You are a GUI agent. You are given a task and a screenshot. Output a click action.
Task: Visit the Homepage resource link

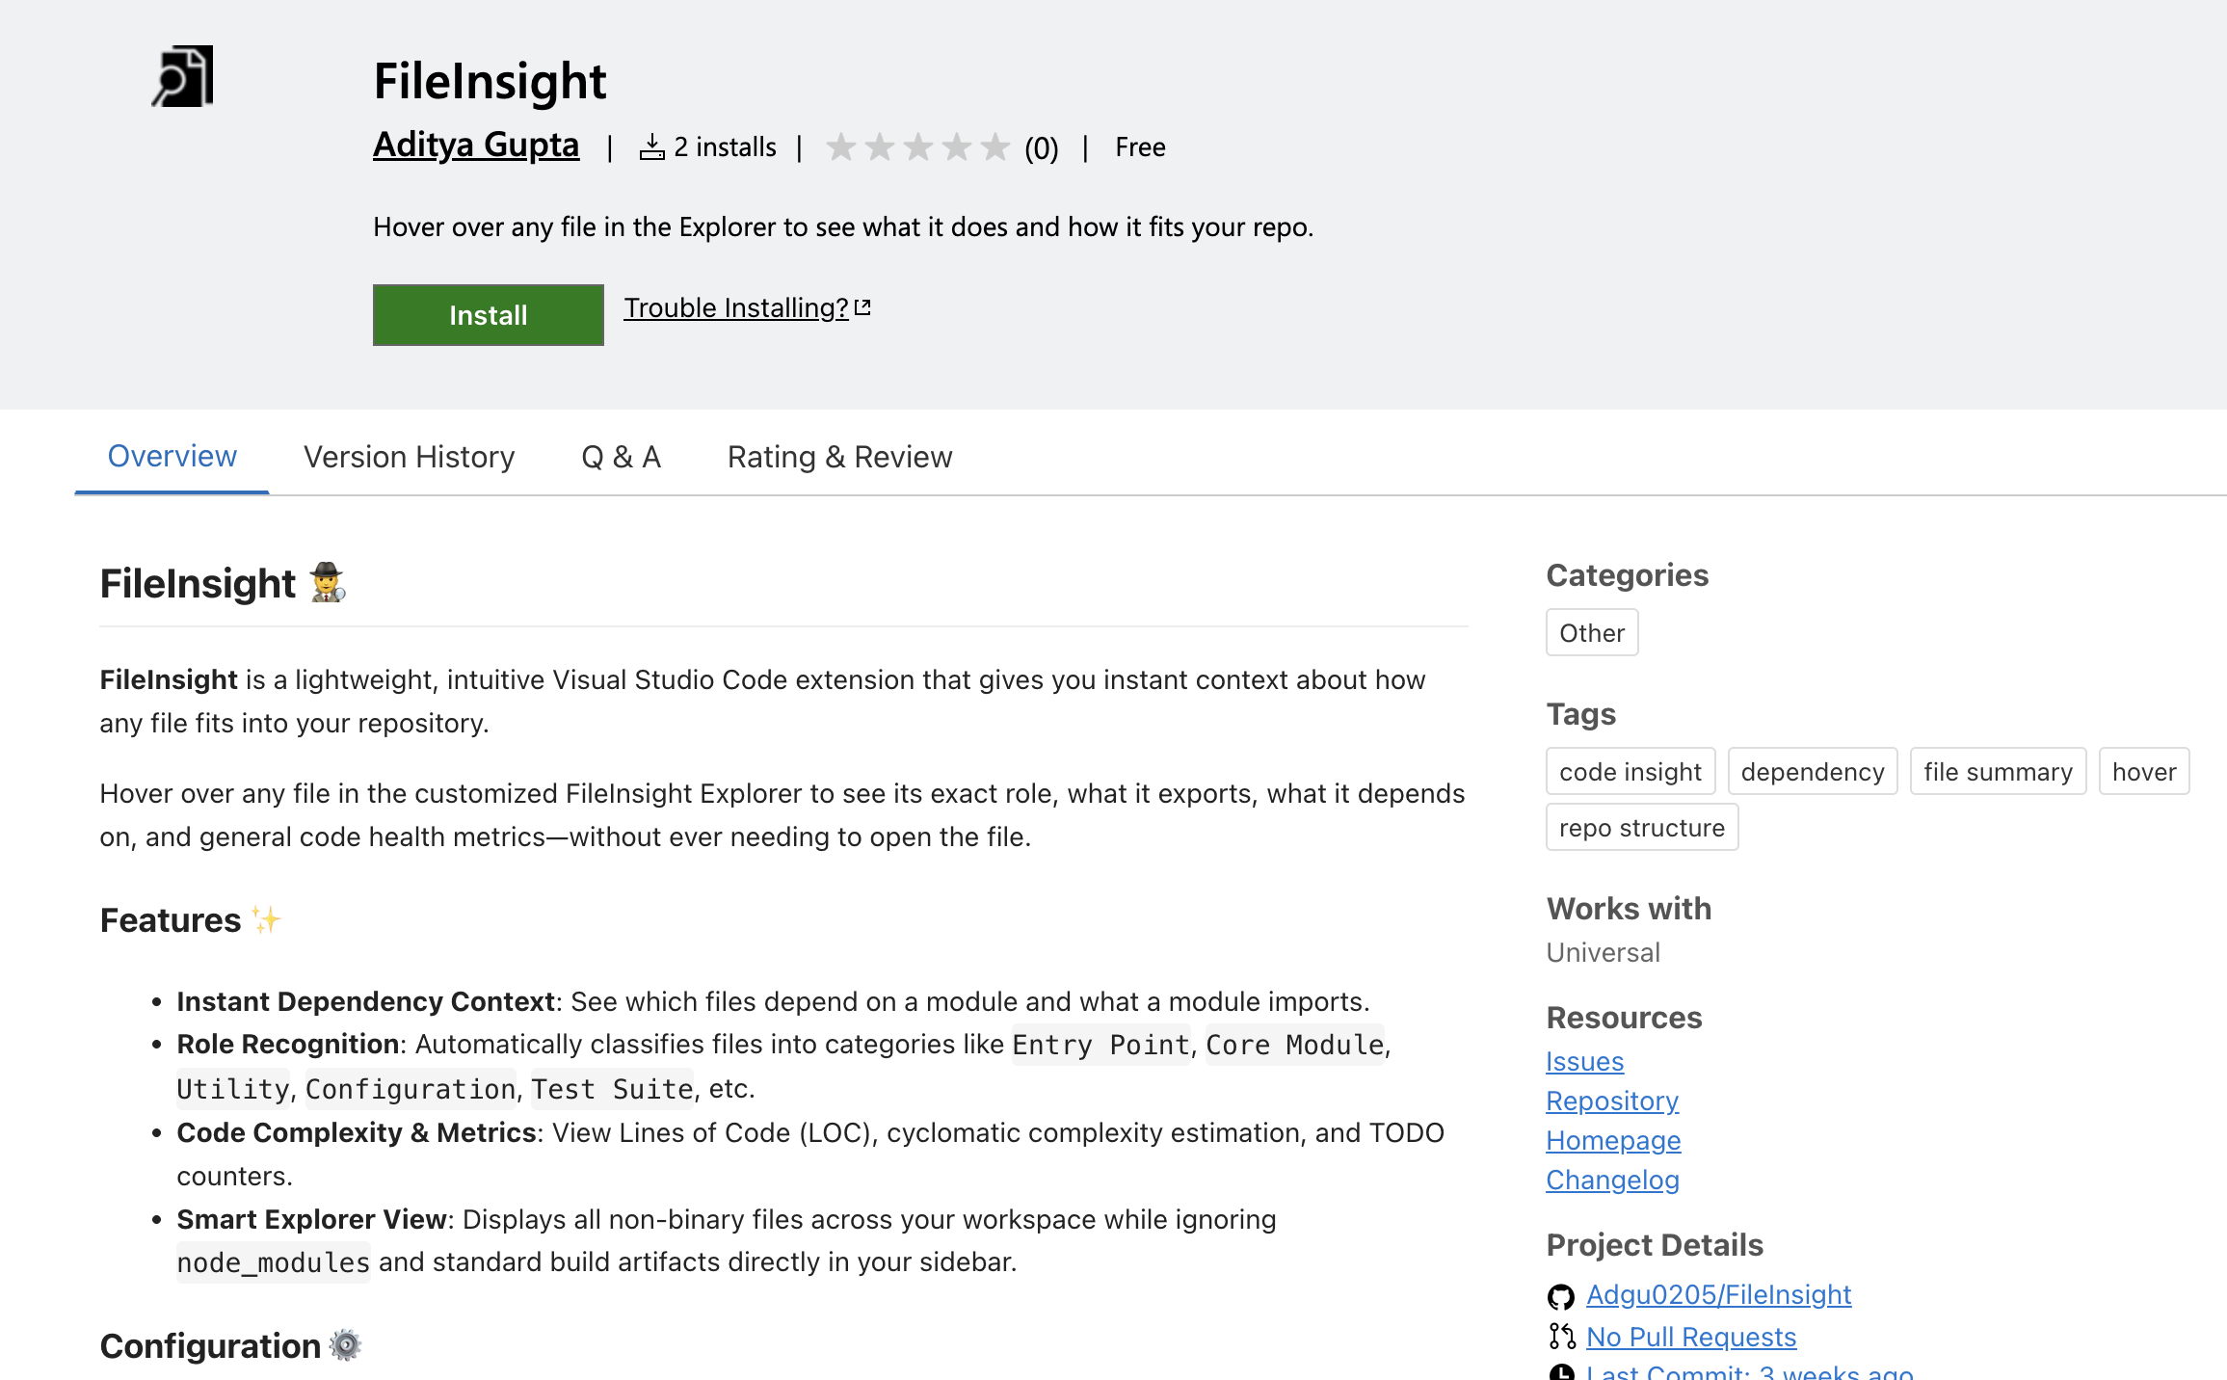[1614, 1140]
